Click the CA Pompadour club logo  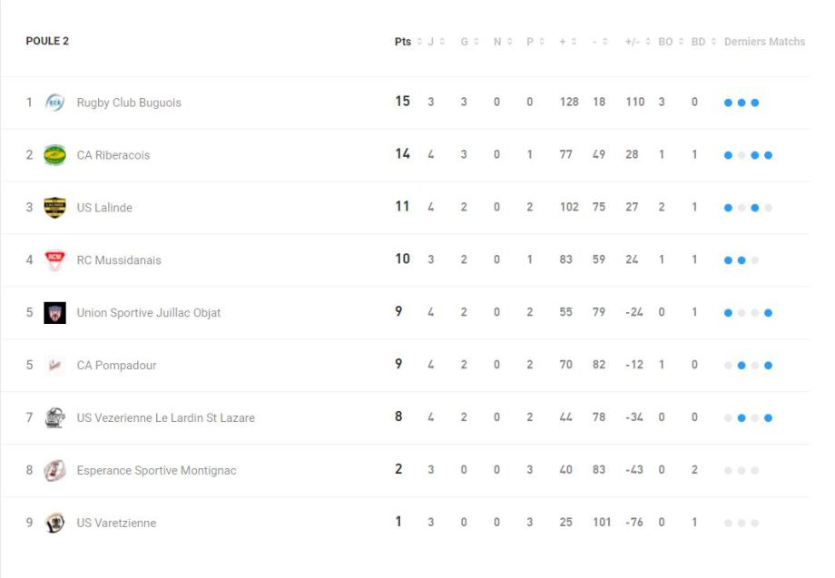tap(54, 366)
